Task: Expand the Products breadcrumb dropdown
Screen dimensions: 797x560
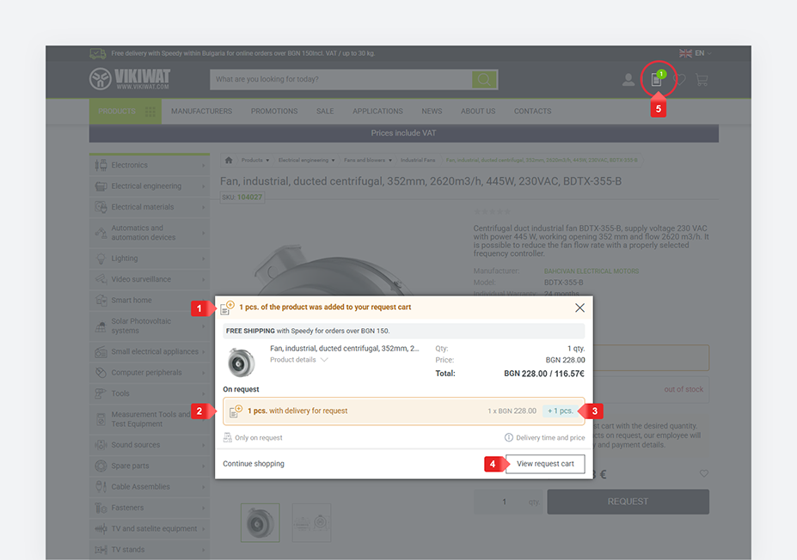Action: [x=255, y=160]
